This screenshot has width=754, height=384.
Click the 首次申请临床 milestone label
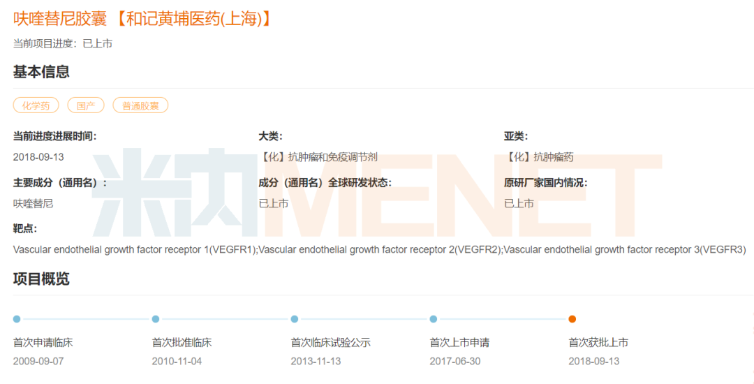coord(43,343)
